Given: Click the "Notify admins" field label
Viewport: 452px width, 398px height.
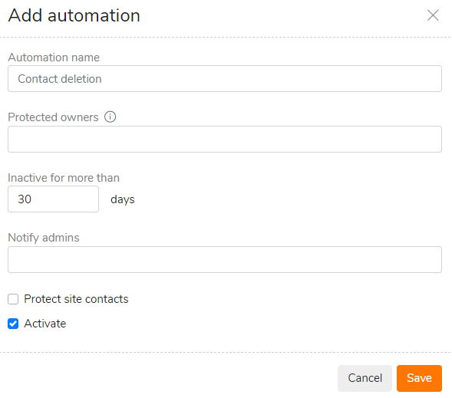Looking at the screenshot, I should coord(44,238).
